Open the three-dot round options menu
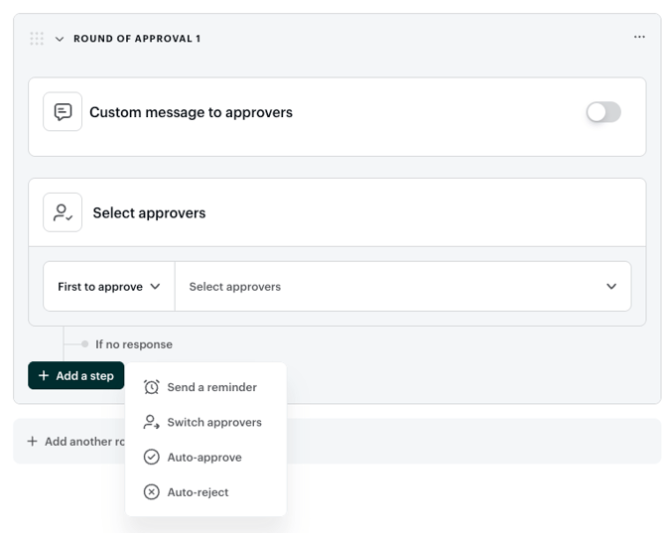 pos(639,37)
